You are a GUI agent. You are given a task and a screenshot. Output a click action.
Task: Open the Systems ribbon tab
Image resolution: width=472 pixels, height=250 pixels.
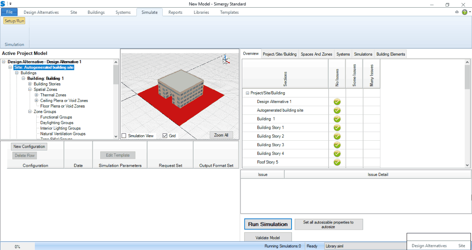click(123, 12)
